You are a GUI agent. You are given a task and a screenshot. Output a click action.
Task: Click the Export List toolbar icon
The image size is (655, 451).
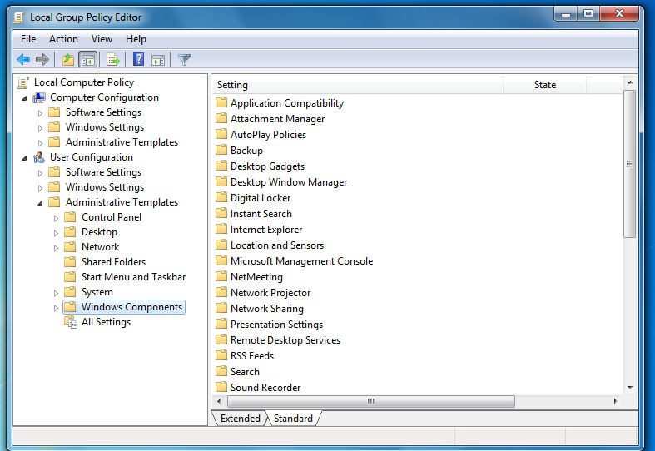pyautogui.click(x=113, y=60)
